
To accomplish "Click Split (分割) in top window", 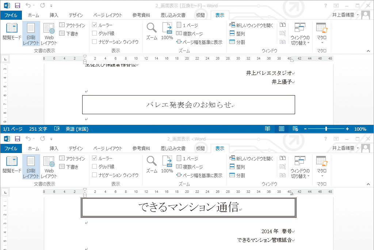I will [x=237, y=42].
